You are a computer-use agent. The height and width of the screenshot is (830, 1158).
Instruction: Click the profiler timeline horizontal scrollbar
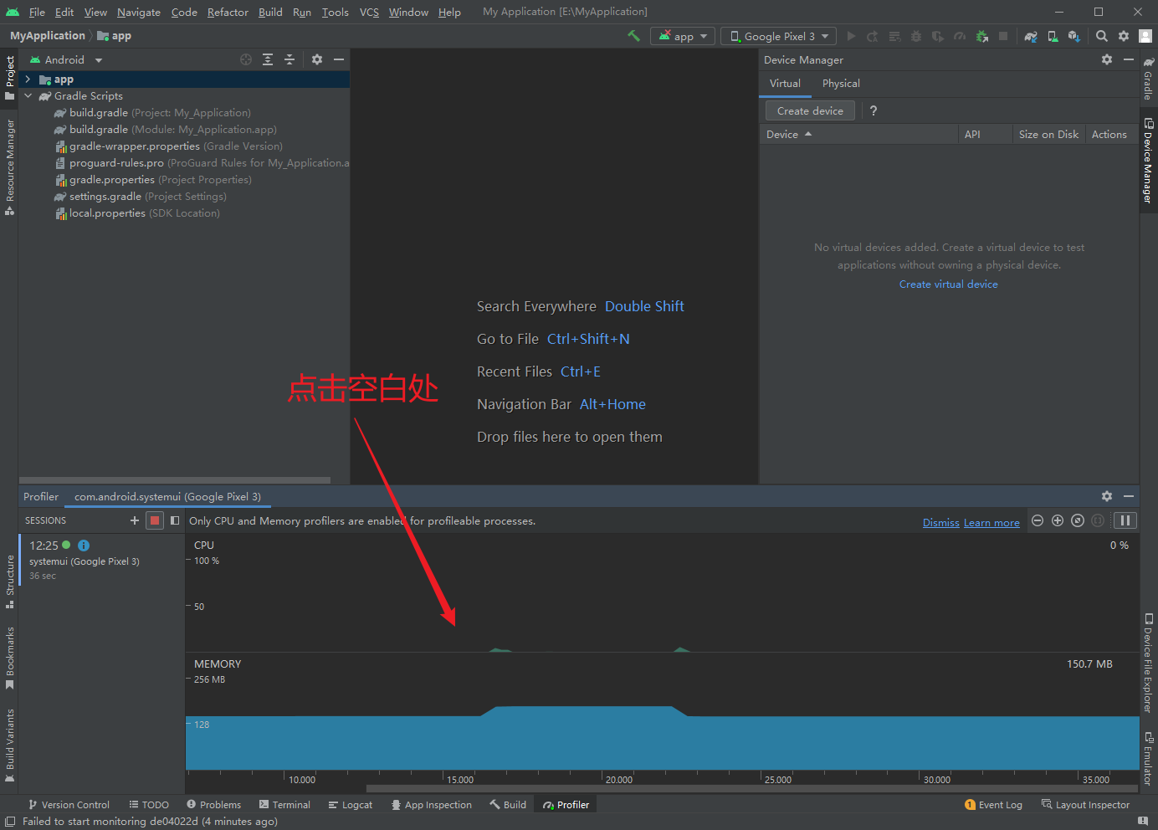(x=753, y=788)
